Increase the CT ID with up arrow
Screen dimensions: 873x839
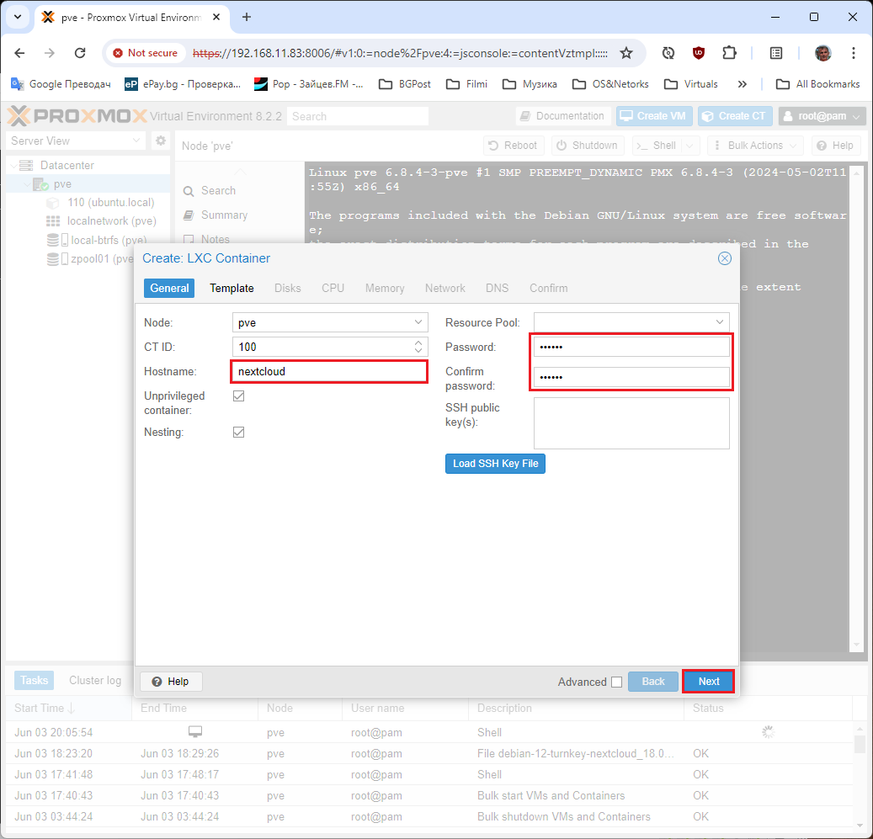pyautogui.click(x=418, y=343)
